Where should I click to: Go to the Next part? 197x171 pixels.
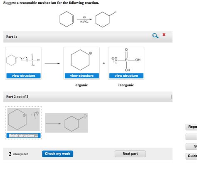(130, 154)
